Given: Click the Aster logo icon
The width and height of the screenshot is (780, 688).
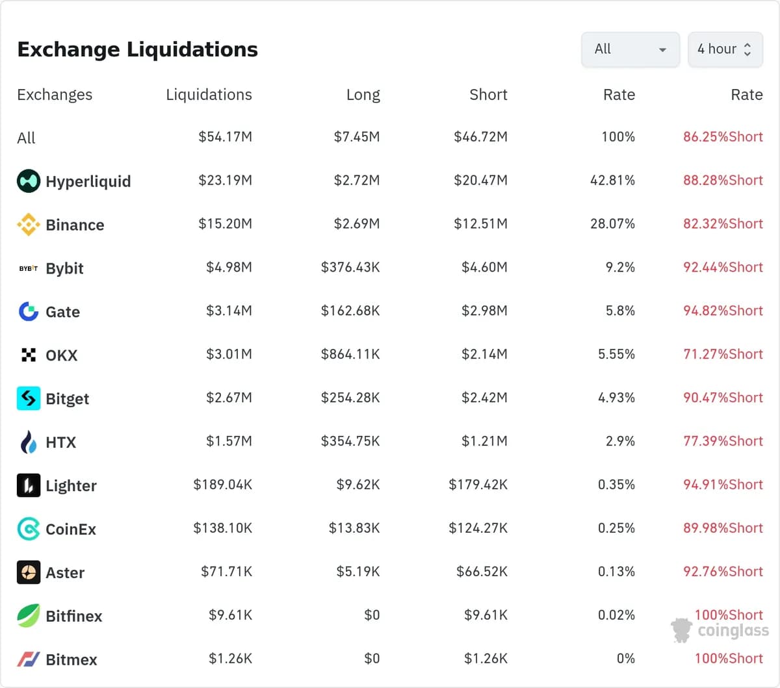Looking at the screenshot, I should click(29, 572).
